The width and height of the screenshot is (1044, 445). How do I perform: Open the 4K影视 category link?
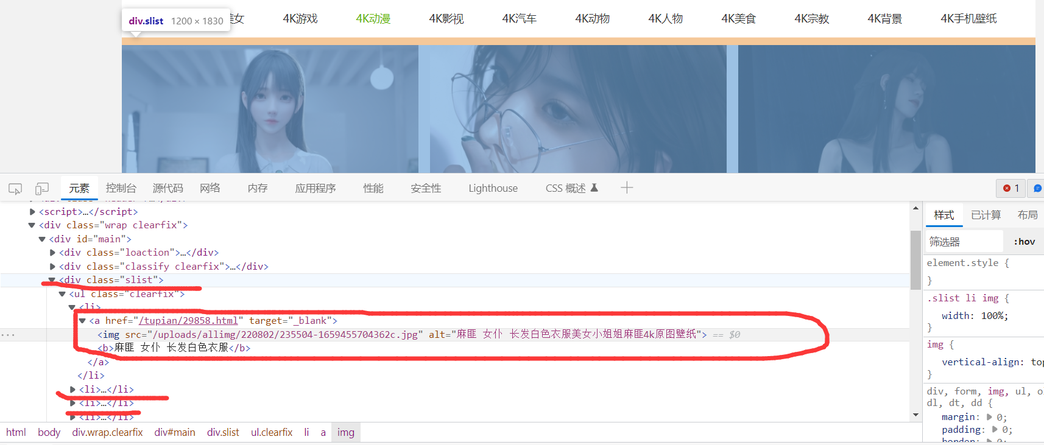click(446, 19)
